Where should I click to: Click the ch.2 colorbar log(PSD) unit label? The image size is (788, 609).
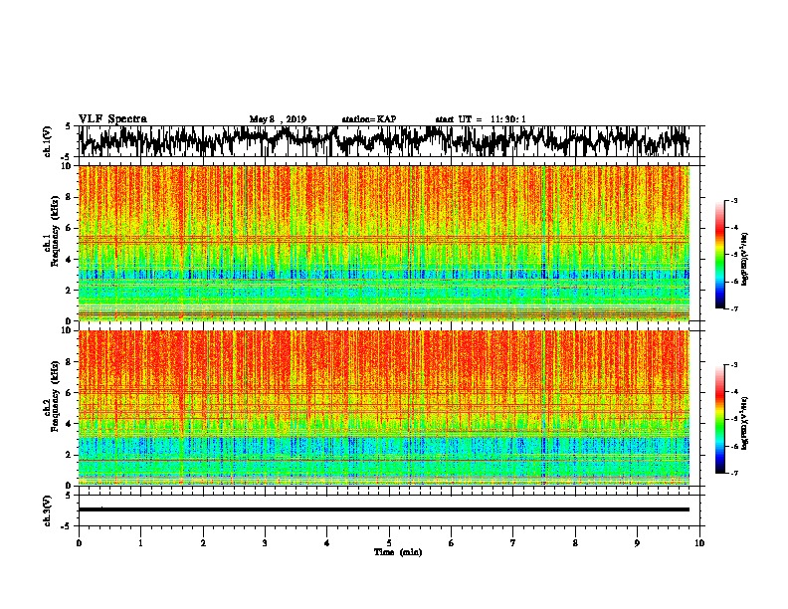744,423
